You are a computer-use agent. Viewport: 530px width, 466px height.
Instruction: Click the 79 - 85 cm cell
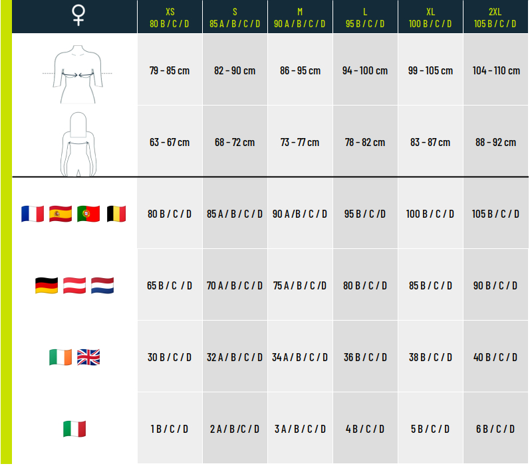click(170, 70)
